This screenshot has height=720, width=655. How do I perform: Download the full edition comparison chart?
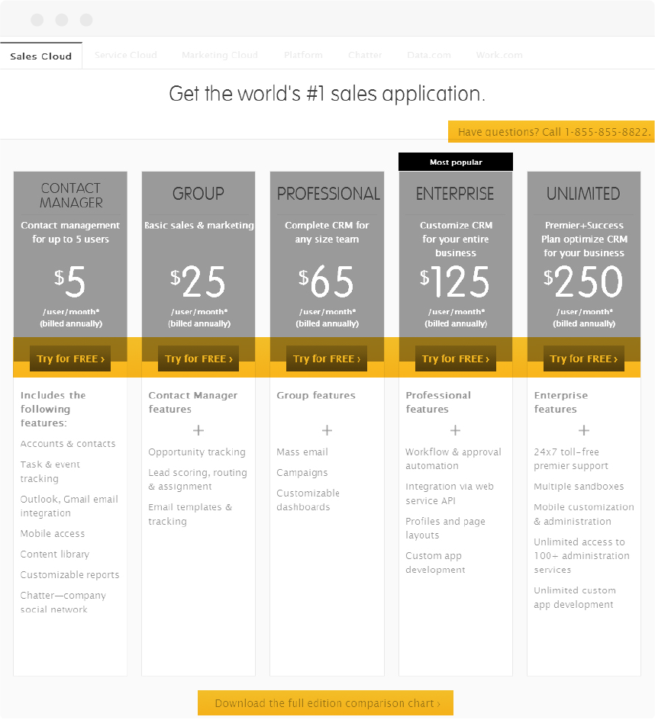[326, 702]
